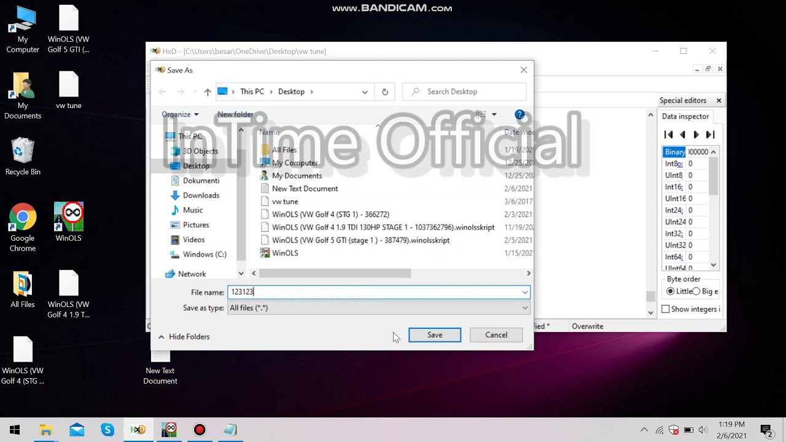Open File Explorer from taskbar

[45, 430]
